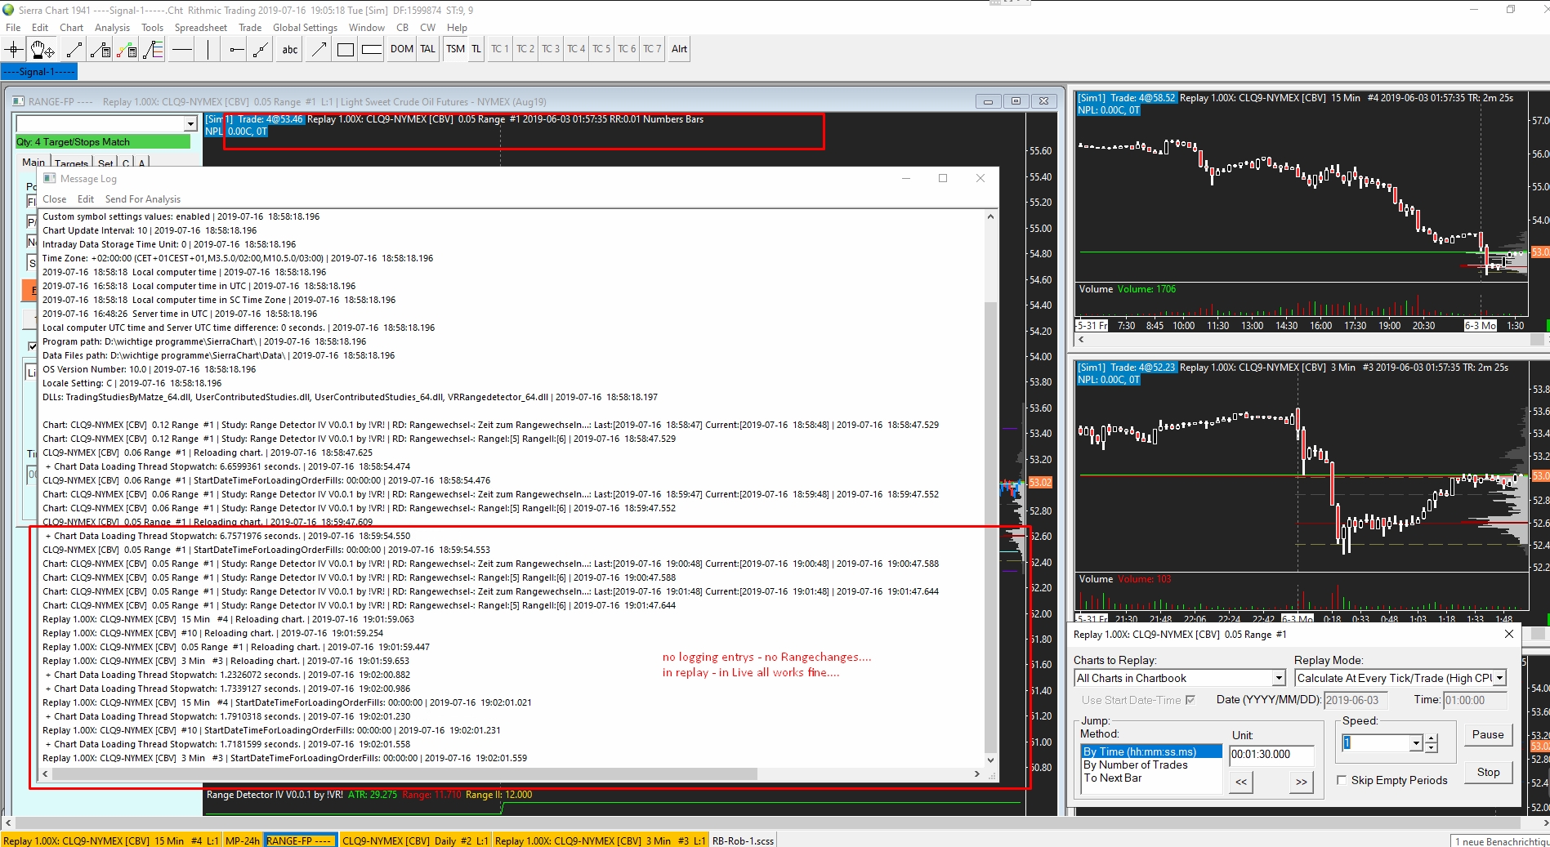Screen dimensions: 1550x847
Task: Open the Global Settings menu
Action: point(305,28)
